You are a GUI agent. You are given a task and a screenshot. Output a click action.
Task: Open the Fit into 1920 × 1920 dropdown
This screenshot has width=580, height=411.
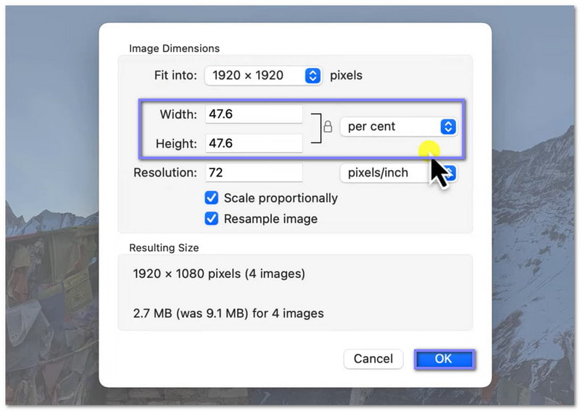[262, 75]
